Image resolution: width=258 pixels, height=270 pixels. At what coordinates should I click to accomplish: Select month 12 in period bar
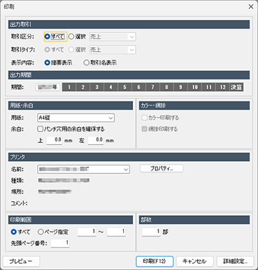[223, 87]
